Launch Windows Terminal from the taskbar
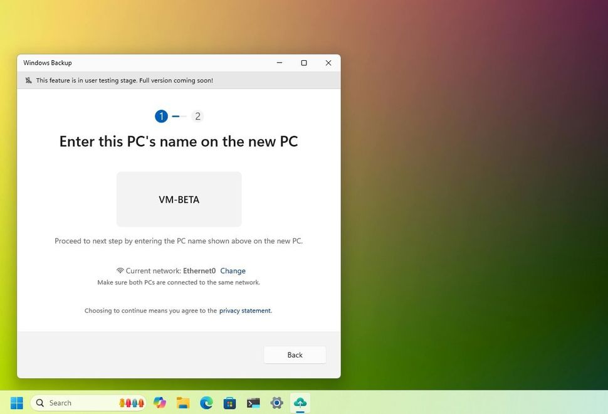This screenshot has height=414, width=608. coord(253,403)
